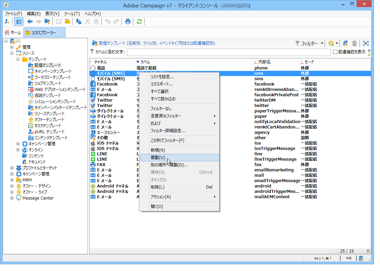380x271 pixels.
Task: Click the green refresh icon in main toolbar
Action: 139,22
